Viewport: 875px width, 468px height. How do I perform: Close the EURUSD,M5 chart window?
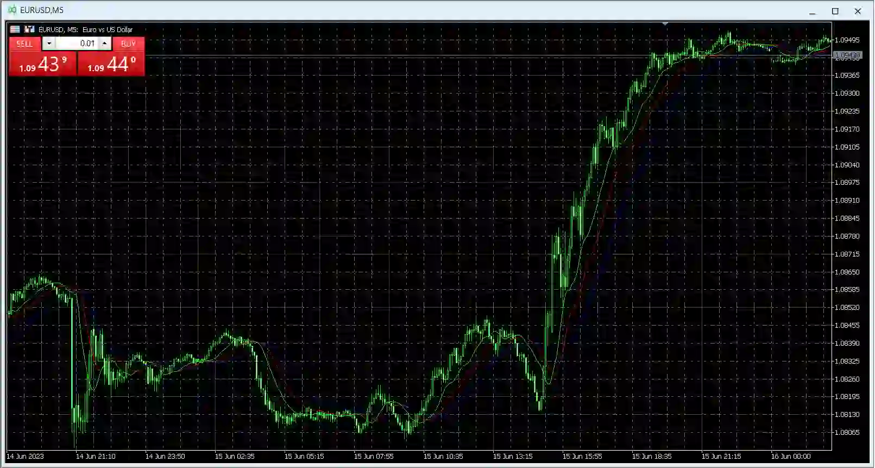click(858, 11)
